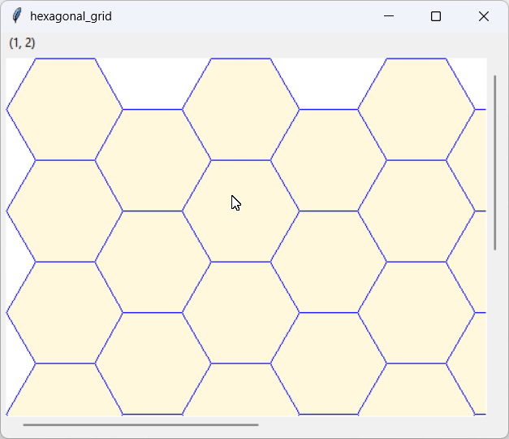The height and width of the screenshot is (439, 509).
Task: Minimize the hexagonal_grid window
Action: click(389, 16)
